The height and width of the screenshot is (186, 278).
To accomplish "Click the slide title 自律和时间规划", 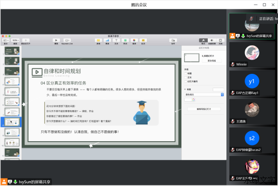I will [x=62, y=71].
